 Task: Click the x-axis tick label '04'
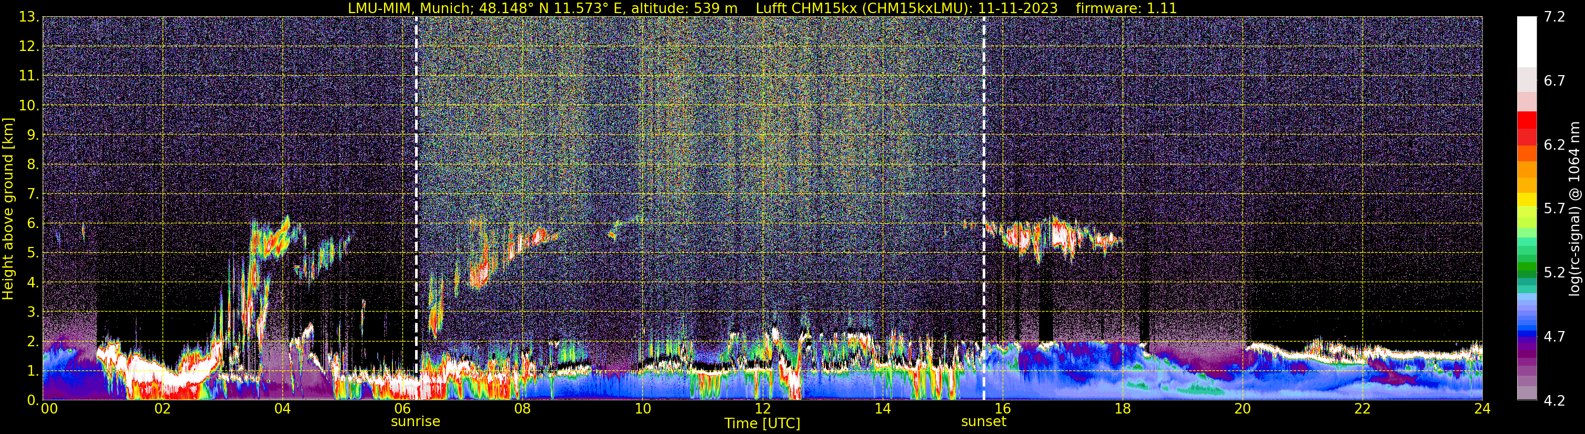[x=282, y=409]
